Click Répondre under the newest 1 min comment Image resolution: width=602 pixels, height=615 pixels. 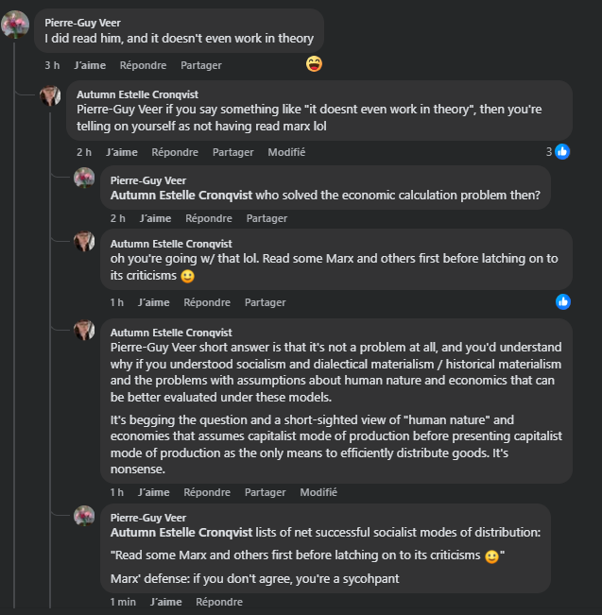point(219,602)
